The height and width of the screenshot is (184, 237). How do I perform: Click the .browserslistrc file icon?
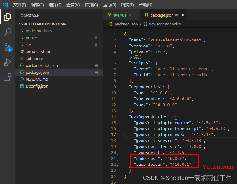(22, 51)
